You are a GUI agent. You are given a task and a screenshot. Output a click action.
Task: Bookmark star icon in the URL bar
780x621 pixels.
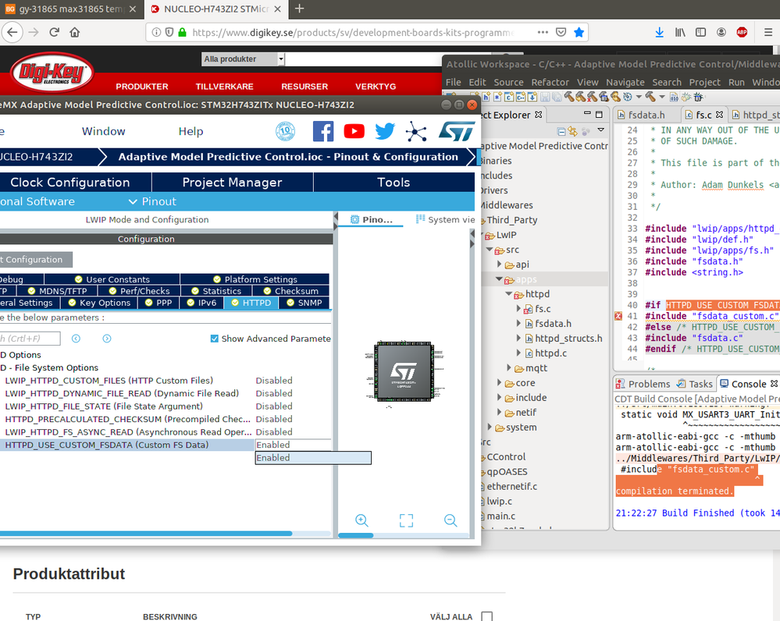click(x=579, y=32)
